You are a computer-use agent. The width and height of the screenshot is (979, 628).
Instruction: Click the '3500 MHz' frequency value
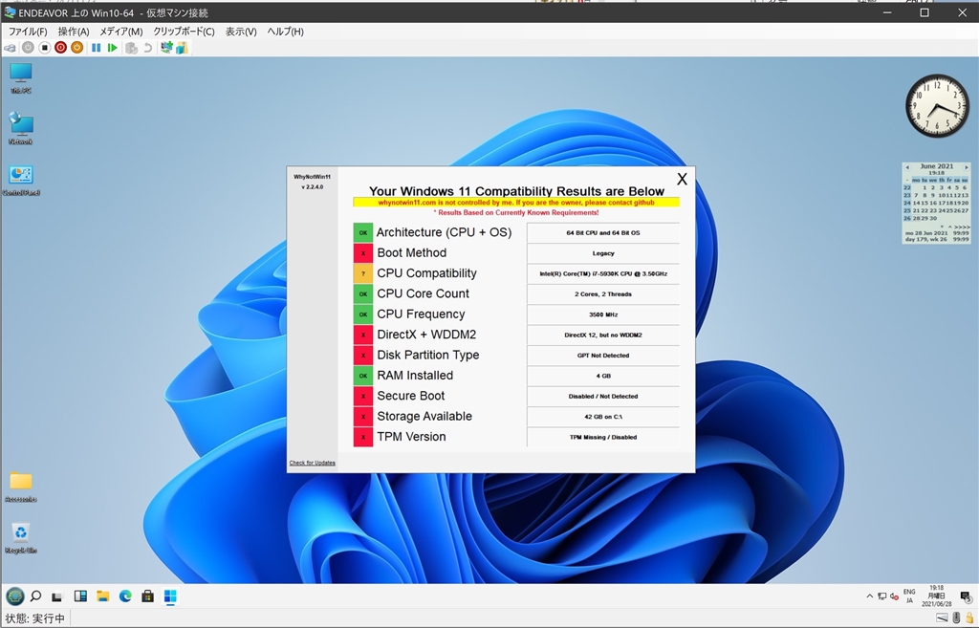pos(603,314)
